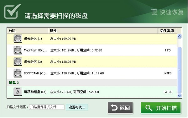Select the 未知分区 (1) partition row

(x=92, y=39)
